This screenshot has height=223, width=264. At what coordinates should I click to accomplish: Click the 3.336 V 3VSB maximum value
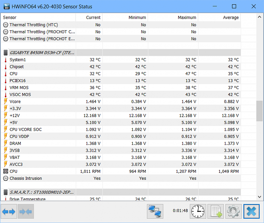coord(189,151)
